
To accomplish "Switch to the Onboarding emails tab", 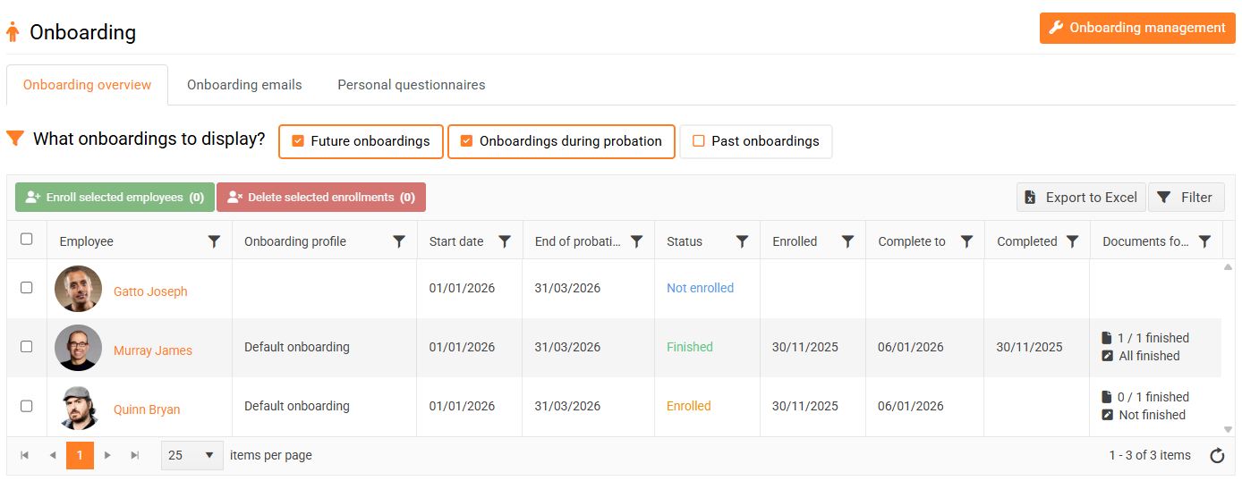I will (x=244, y=85).
